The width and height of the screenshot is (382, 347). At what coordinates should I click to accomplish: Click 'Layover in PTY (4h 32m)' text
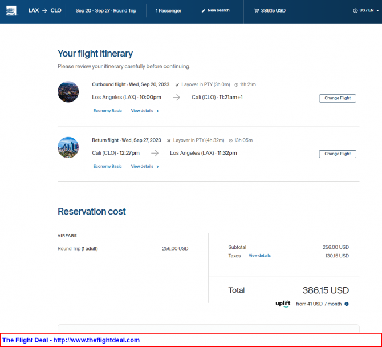tap(198, 140)
